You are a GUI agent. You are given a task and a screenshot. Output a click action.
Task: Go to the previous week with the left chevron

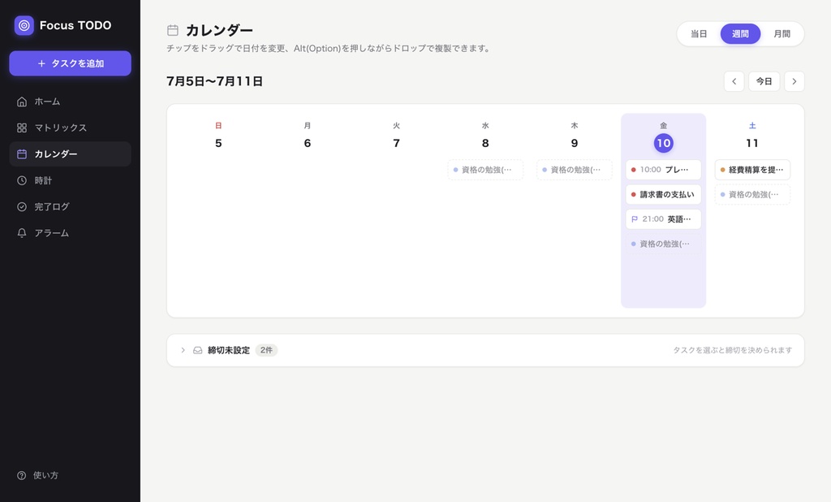pos(734,81)
